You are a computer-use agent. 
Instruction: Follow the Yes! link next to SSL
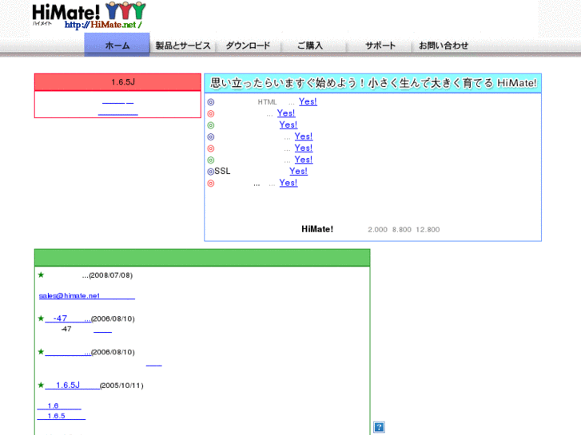click(298, 172)
